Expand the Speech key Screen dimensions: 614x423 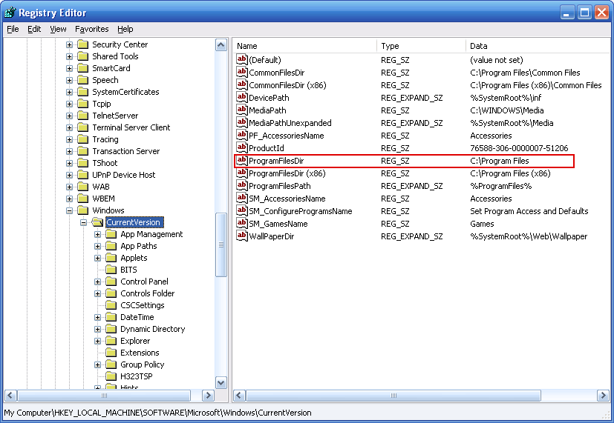(x=69, y=80)
